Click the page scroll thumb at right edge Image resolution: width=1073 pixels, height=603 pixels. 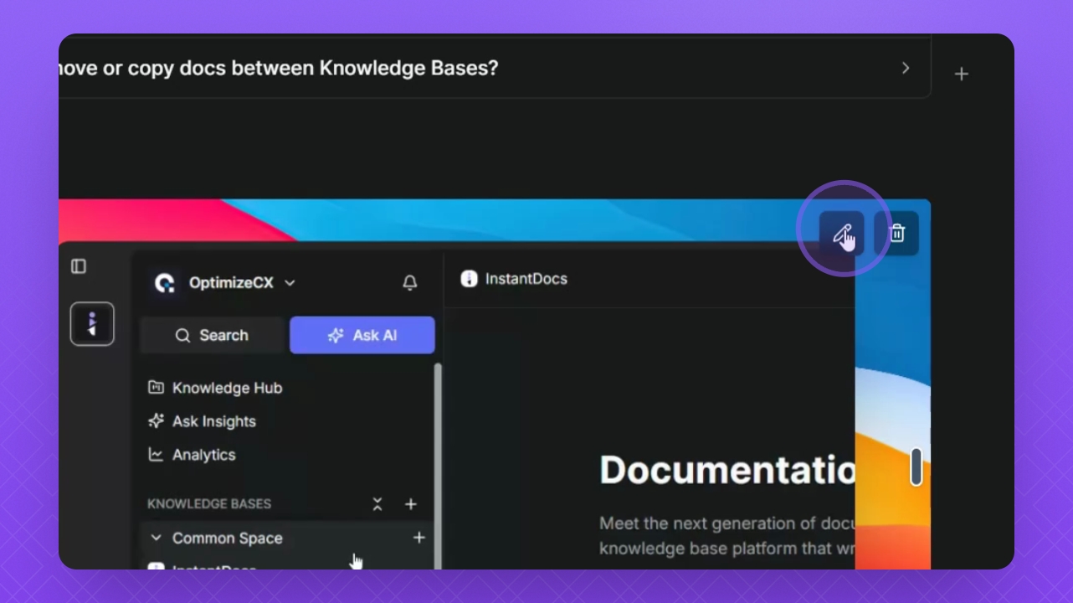coord(916,466)
